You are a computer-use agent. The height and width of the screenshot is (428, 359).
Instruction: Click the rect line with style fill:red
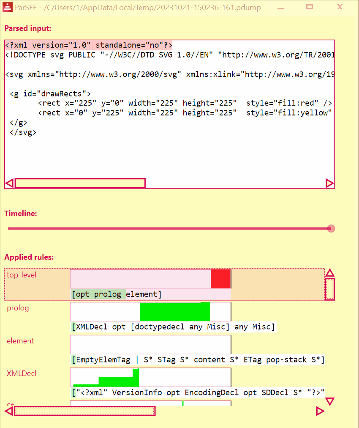click(x=185, y=103)
